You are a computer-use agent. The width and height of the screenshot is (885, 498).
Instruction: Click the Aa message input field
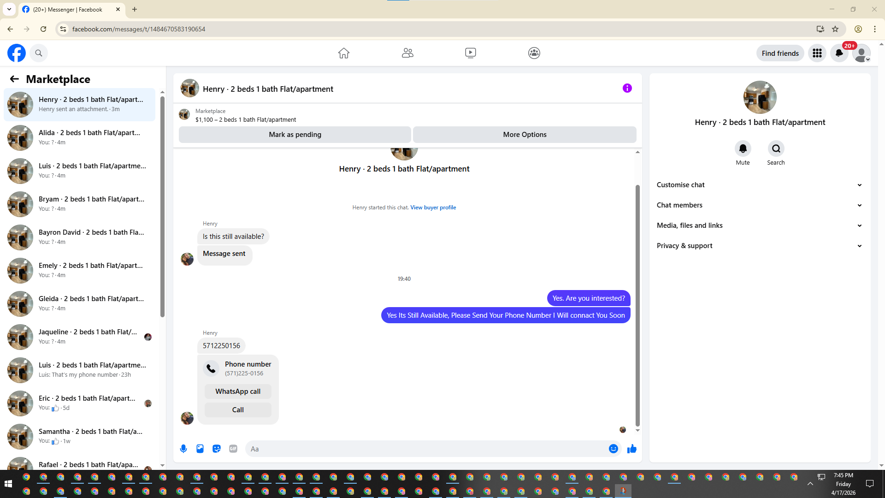coord(426,449)
